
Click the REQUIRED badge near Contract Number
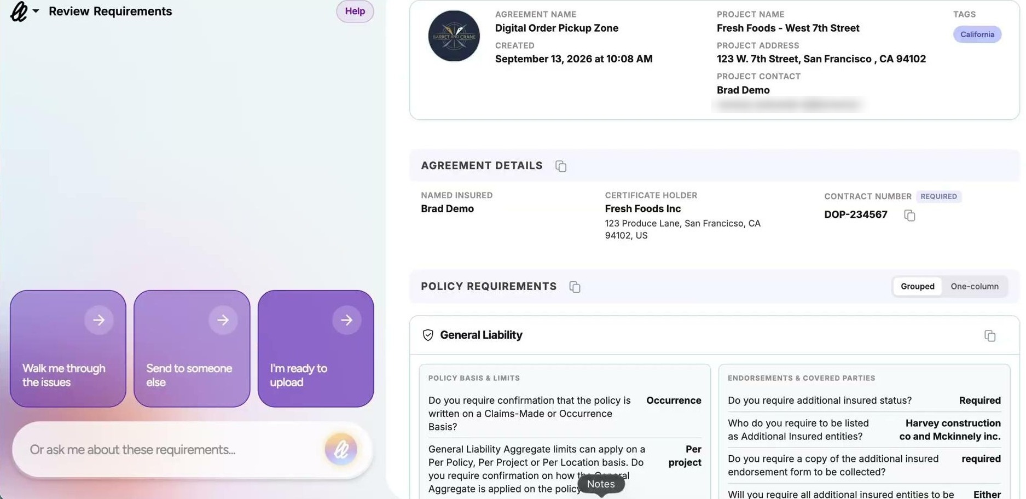tap(938, 196)
